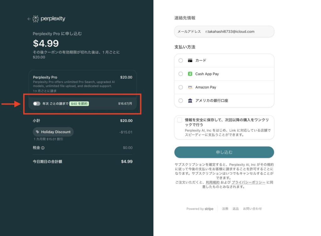
Task: Enable the annual billing toggle switch
Action: [37, 103]
